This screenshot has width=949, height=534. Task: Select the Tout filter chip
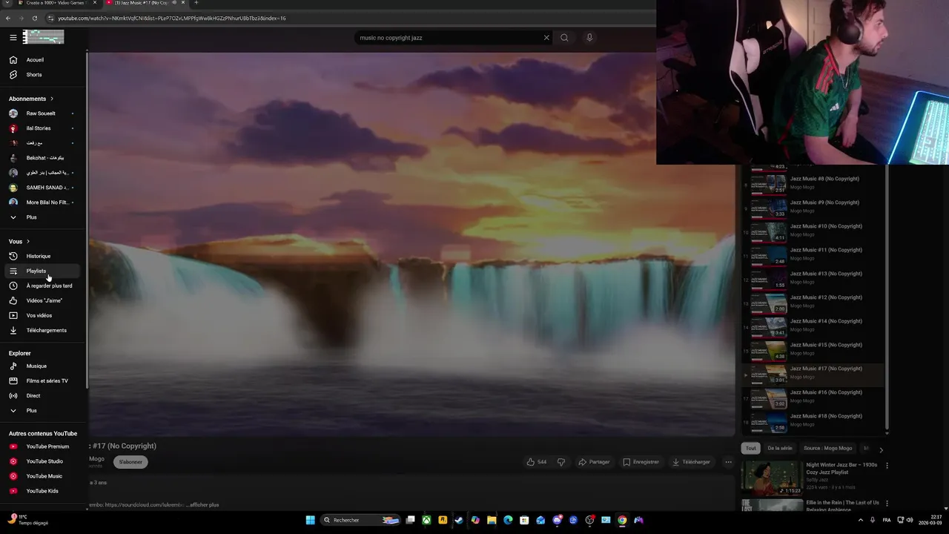[x=751, y=448]
